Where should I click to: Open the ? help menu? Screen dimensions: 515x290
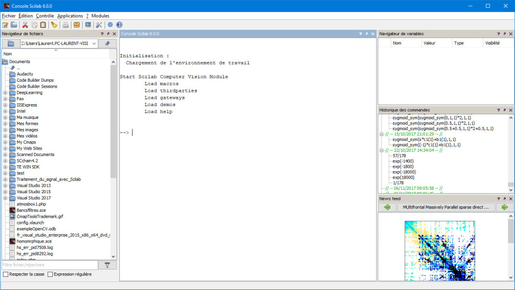[88, 16]
